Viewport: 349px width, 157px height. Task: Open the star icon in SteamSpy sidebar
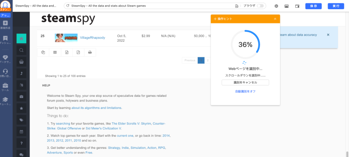[21, 108]
